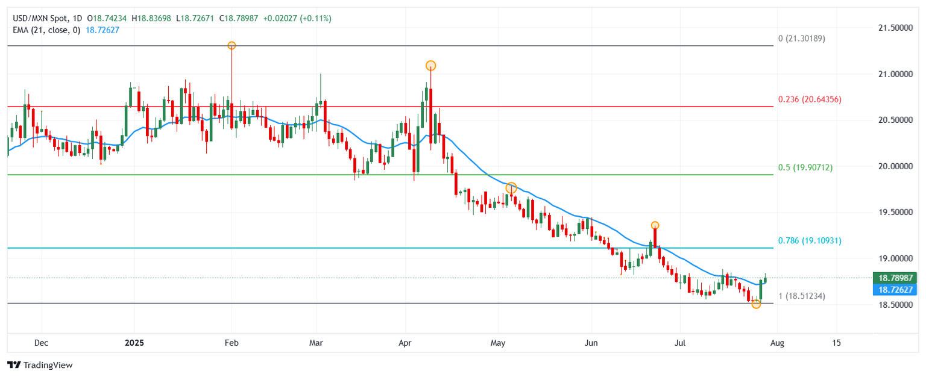Select the 1 (18.51234) Fibonacci level label
Viewport: 926px width, 377px height.
802,296
